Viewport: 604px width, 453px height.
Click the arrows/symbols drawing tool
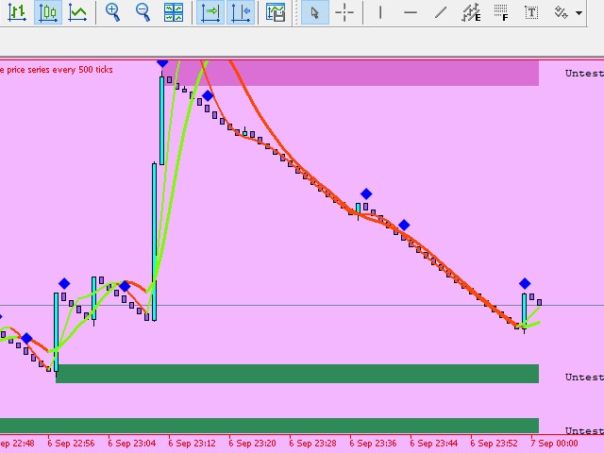[561, 12]
